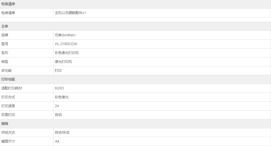Image resolution: width=271 pixels, height=146 pixels.
Task: Click the type value 激光打印机
Action: 64,62
